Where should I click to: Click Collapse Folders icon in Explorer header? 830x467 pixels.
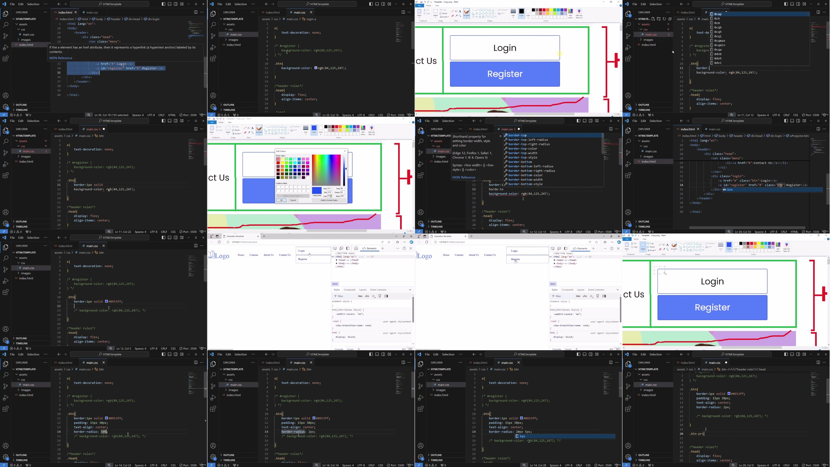click(x=669, y=19)
